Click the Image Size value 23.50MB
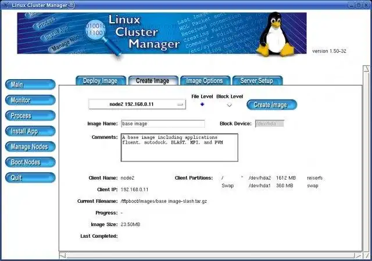Screen dimensions: 372x261 (130, 224)
